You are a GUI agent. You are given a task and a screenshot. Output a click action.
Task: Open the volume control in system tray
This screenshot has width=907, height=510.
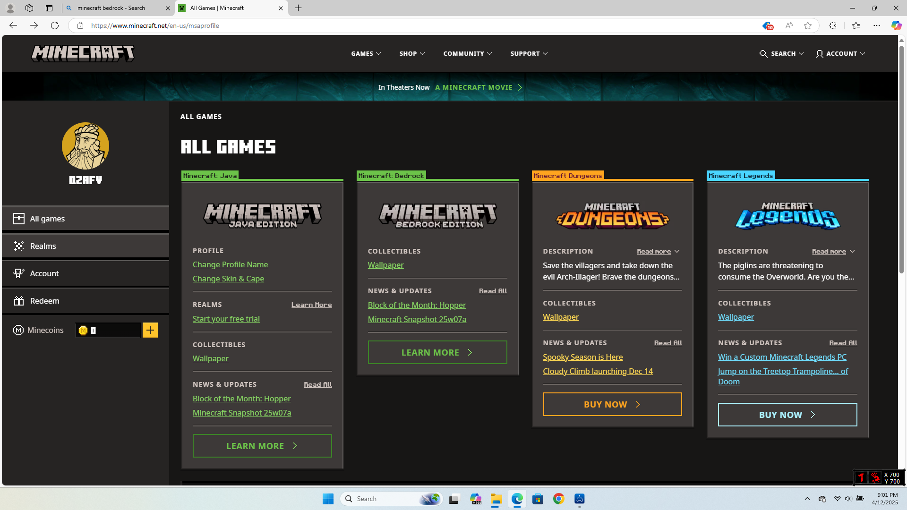(x=848, y=499)
